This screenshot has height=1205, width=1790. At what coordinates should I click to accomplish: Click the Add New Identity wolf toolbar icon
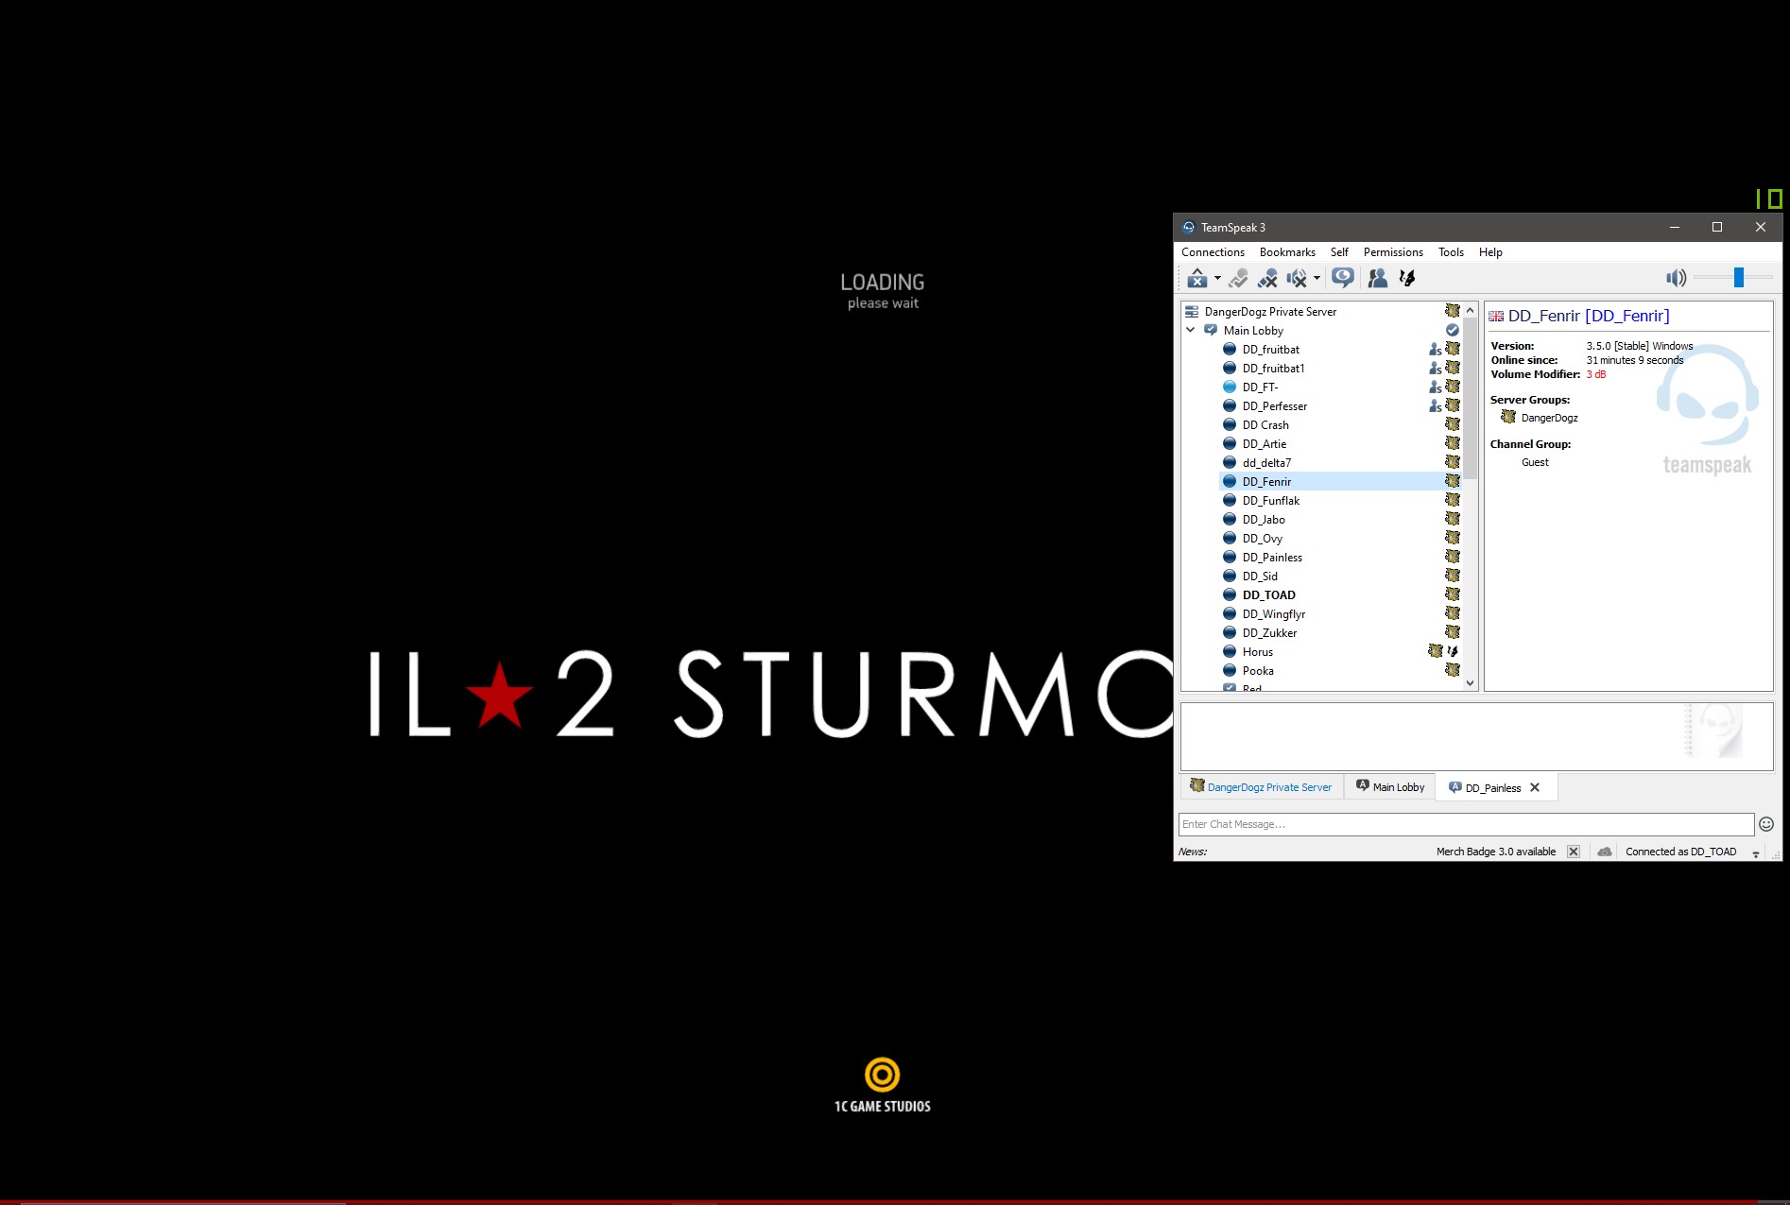click(x=1407, y=278)
